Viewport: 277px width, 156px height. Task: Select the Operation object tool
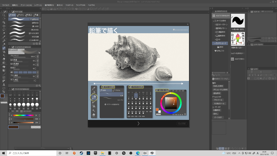click(x=4, y=23)
